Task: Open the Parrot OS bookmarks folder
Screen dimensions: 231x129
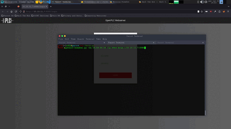Action: [x=7, y=16]
